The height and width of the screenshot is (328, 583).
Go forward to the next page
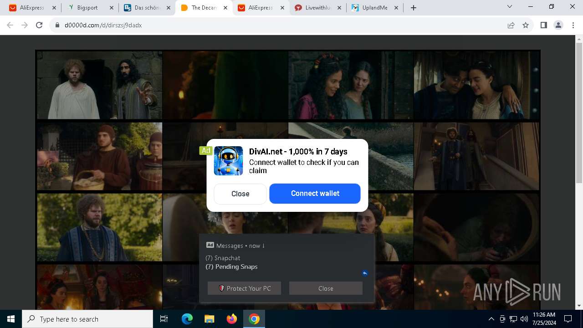coord(25,25)
